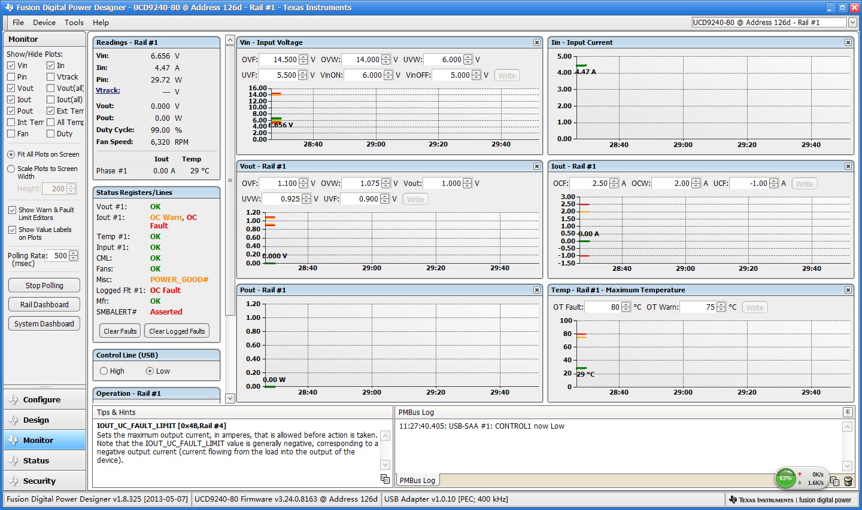The image size is (862, 510).
Task: Enable the Fan plot checkbox
Action: pyautogui.click(x=11, y=134)
